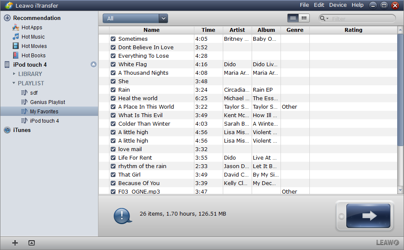The image size is (404, 250).
Task: Sort by the Artist column
Action: (237, 30)
